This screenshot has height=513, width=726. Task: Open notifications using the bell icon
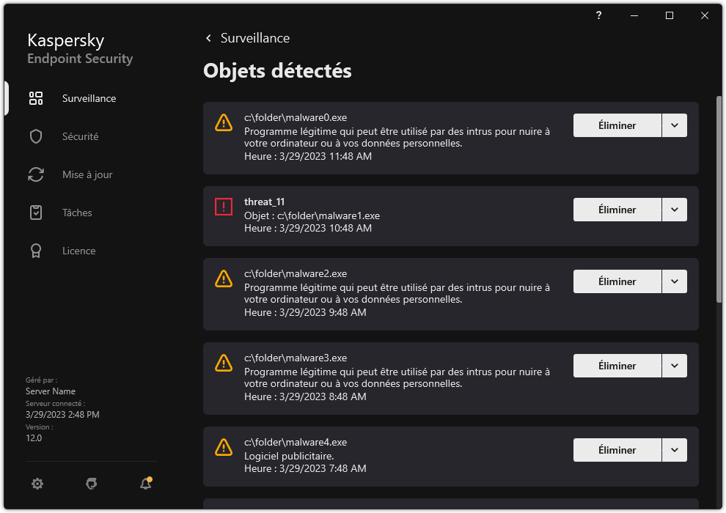tap(145, 484)
